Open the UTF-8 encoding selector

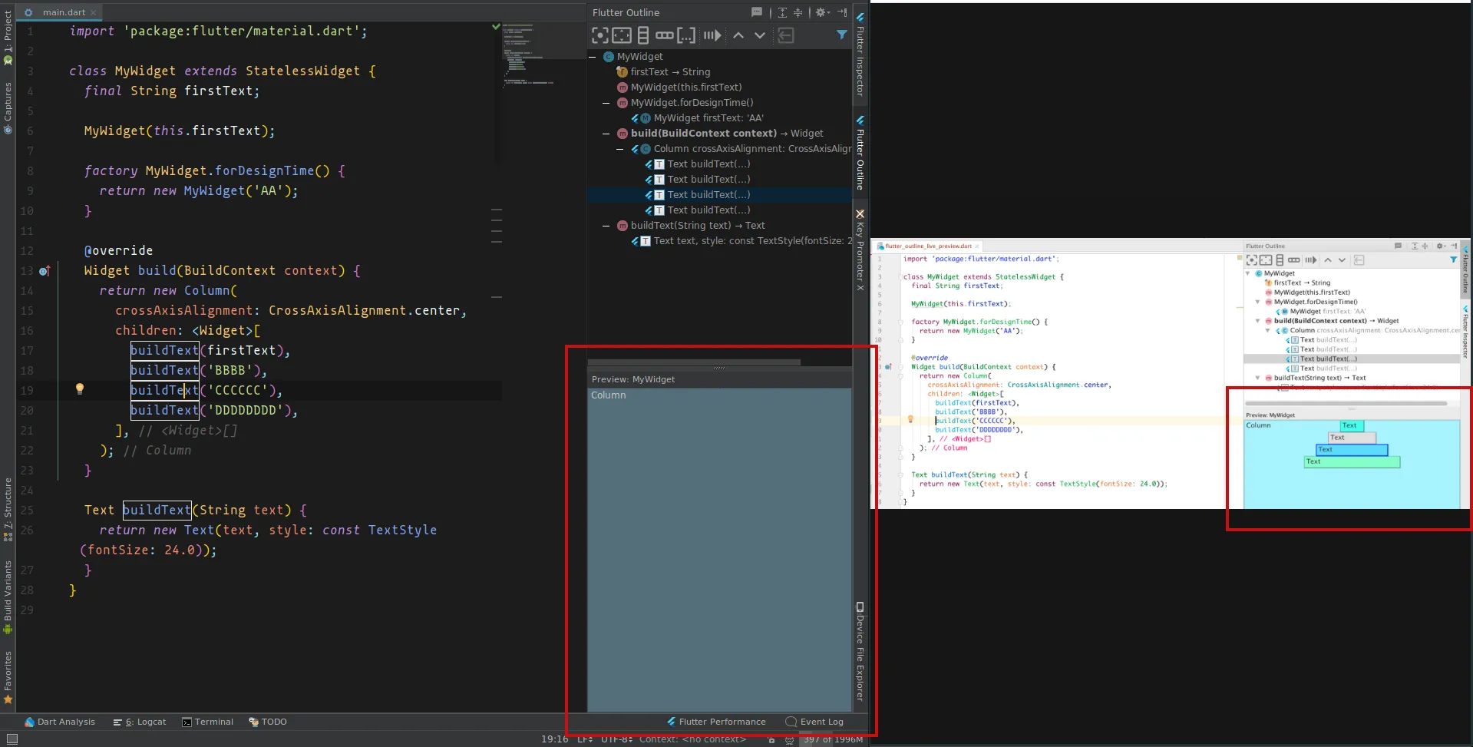tap(616, 739)
